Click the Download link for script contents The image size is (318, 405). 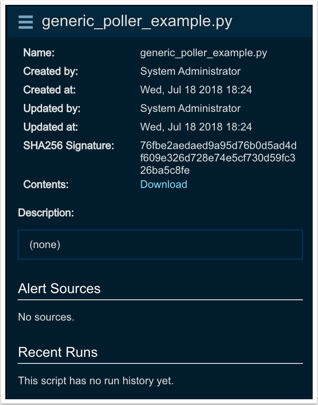[163, 184]
